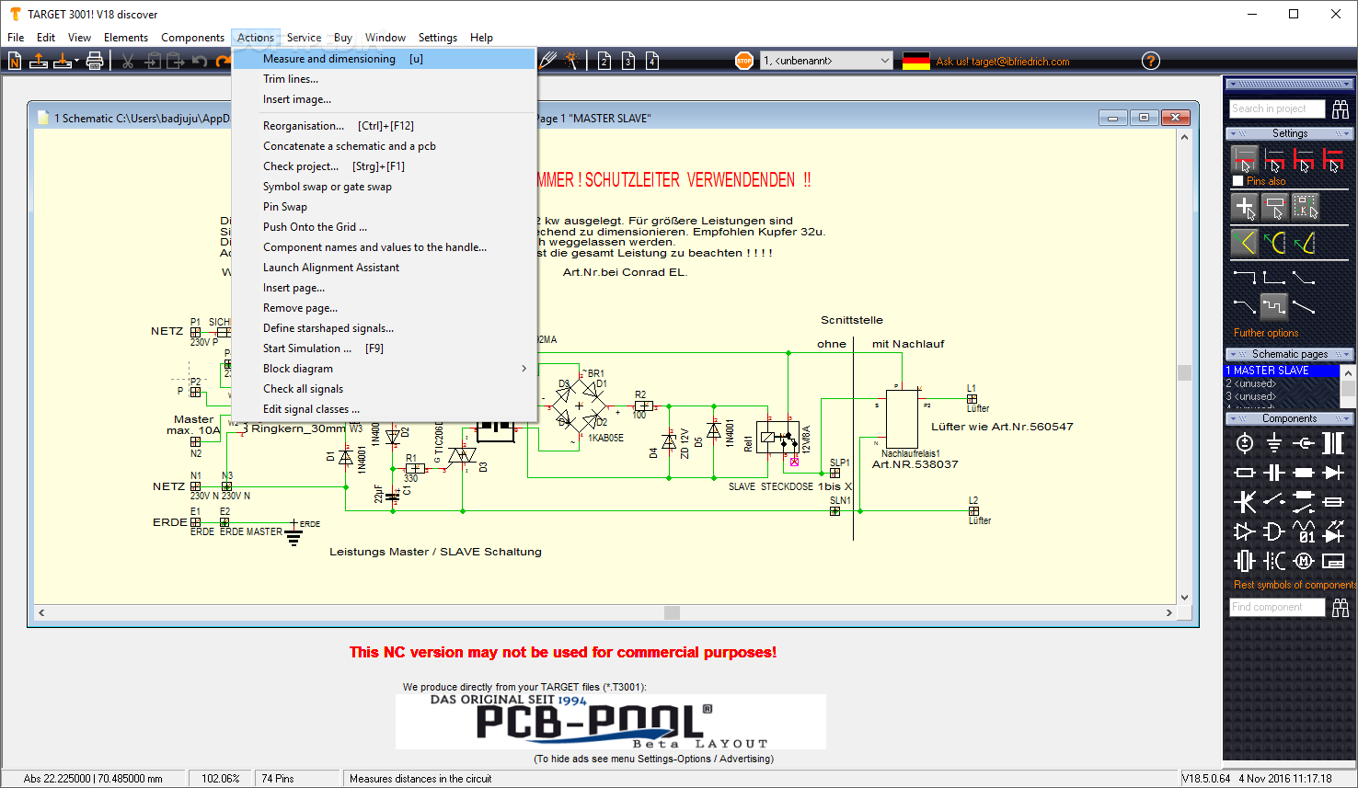1358x788 pixels.
Task: Click the save project download-tray icon
Action: pyautogui.click(x=63, y=61)
